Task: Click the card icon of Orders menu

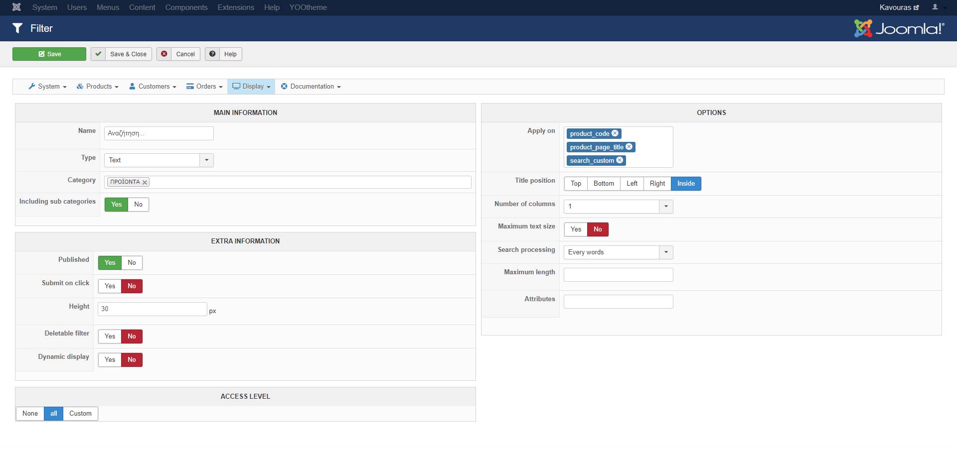Action: [x=190, y=86]
